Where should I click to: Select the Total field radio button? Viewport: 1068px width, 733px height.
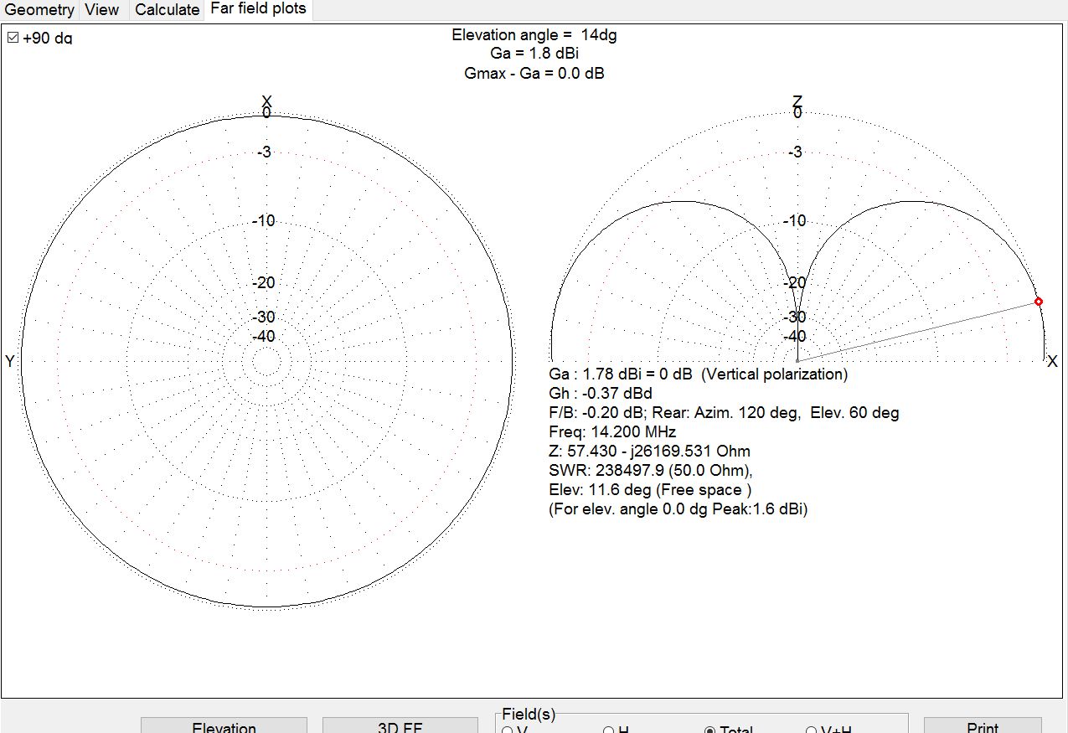[x=710, y=730]
